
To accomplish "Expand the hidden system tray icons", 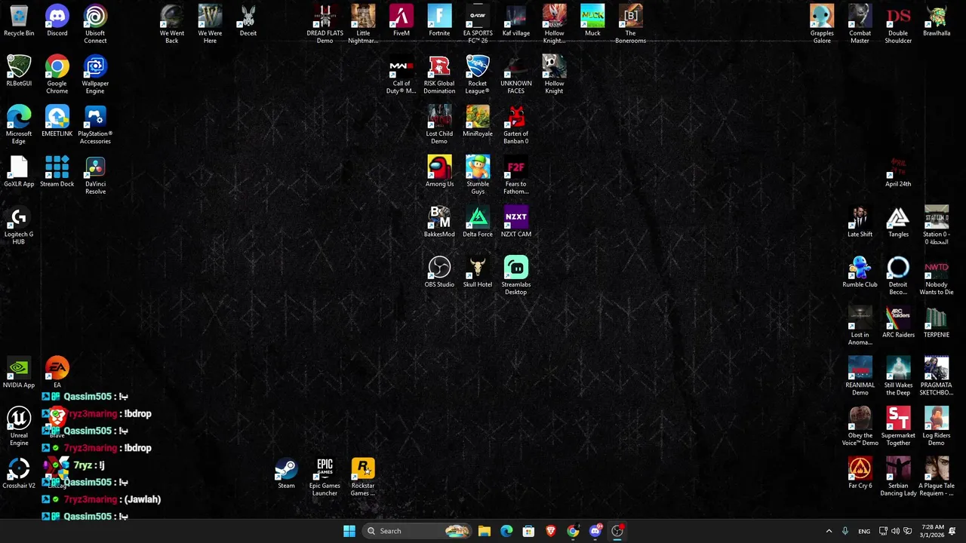I will click(829, 531).
